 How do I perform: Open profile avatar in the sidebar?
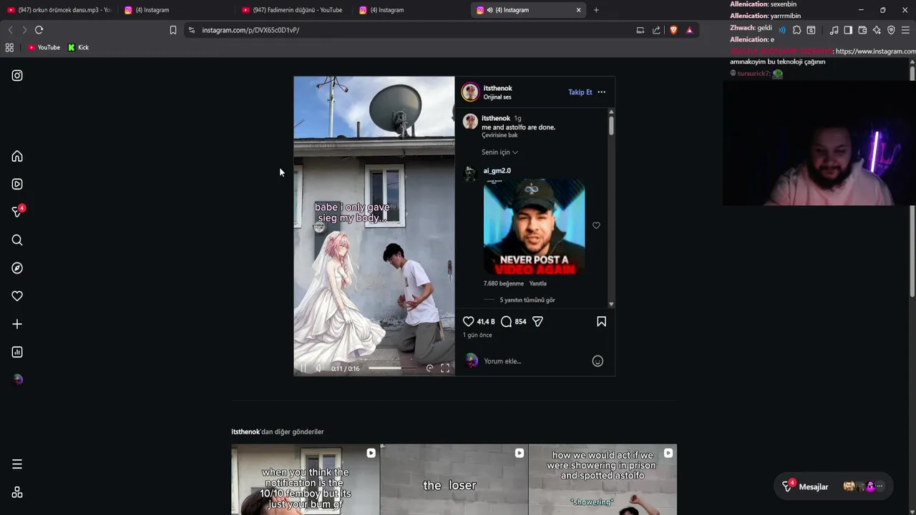tap(17, 380)
